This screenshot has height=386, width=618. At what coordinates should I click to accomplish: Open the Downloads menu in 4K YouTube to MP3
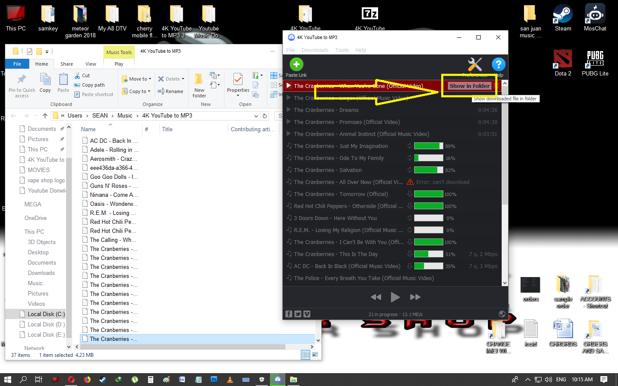[x=315, y=50]
